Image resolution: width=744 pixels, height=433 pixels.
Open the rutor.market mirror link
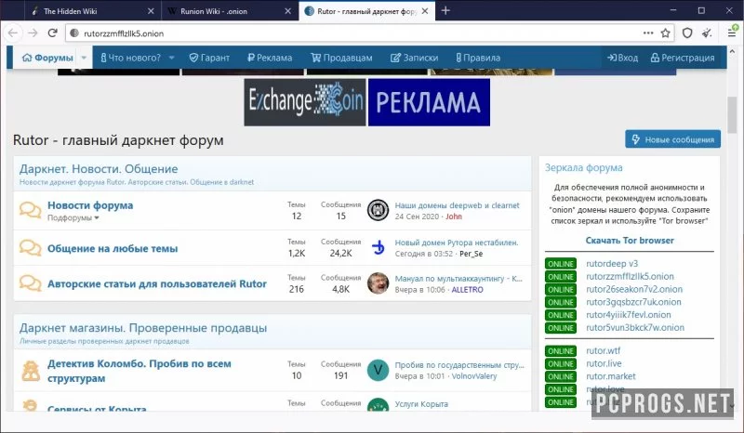pyautogui.click(x=611, y=376)
